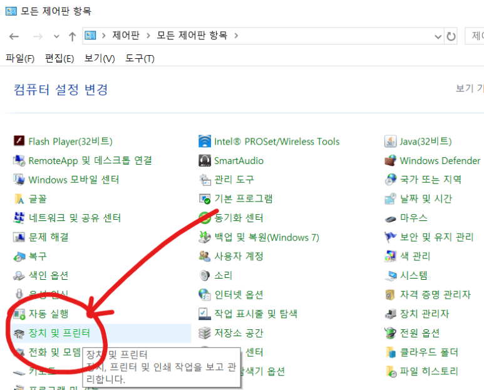This screenshot has height=390, width=484.
Task: Open the 장치 관리자 link
Action: 425,314
